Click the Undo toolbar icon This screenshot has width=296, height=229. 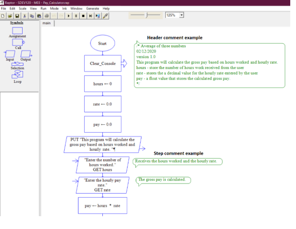54,16
